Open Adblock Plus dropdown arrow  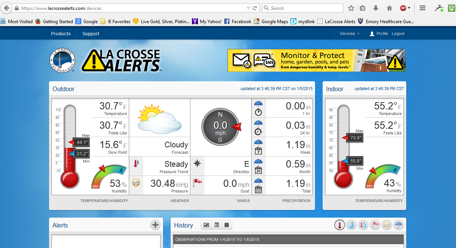(x=409, y=8)
